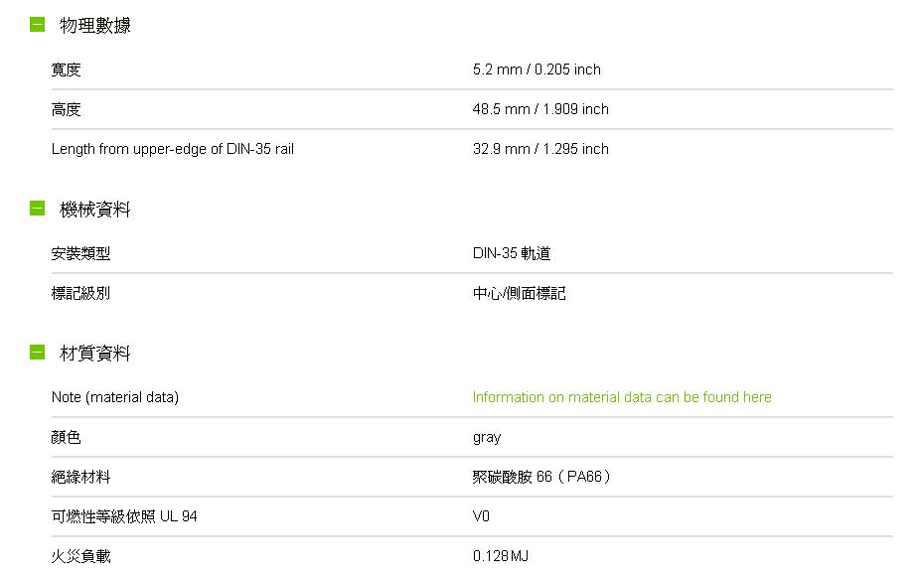Screen dimensions: 921x574
Task: Click the 機械資料 section heading text
Action: [95, 210]
